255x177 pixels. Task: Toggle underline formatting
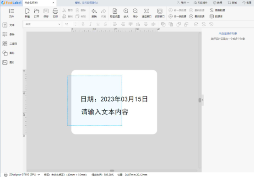click(98, 24)
